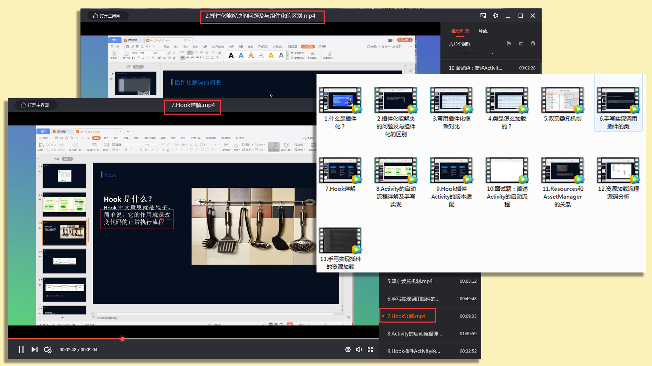Open video file 10.面试题：简述Activity的启动流程
The height and width of the screenshot is (366, 652).
507,182
